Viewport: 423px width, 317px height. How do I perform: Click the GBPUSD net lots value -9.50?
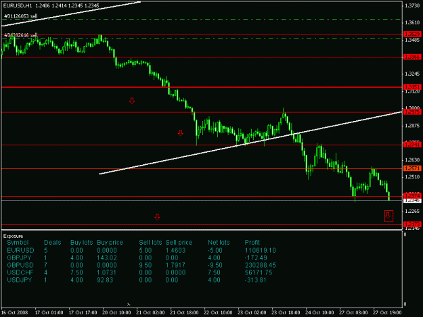tap(215, 265)
